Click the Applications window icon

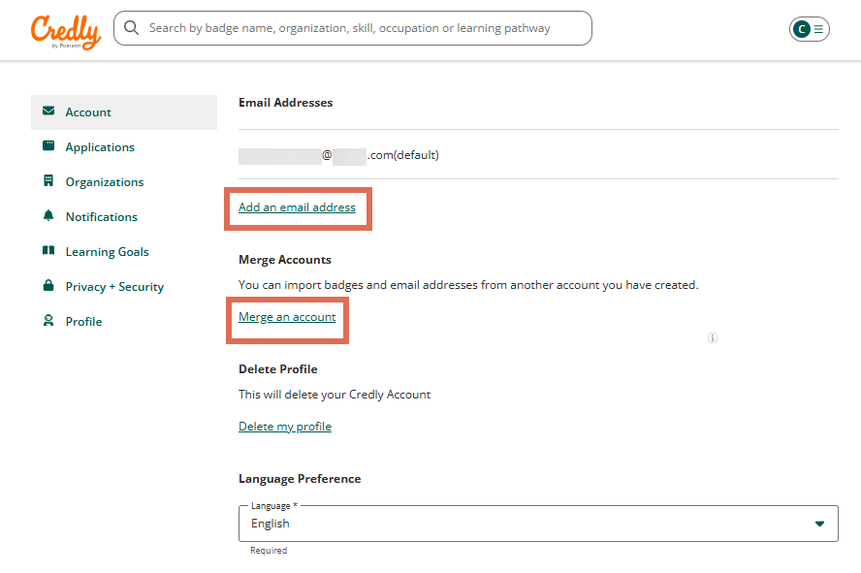click(x=48, y=146)
